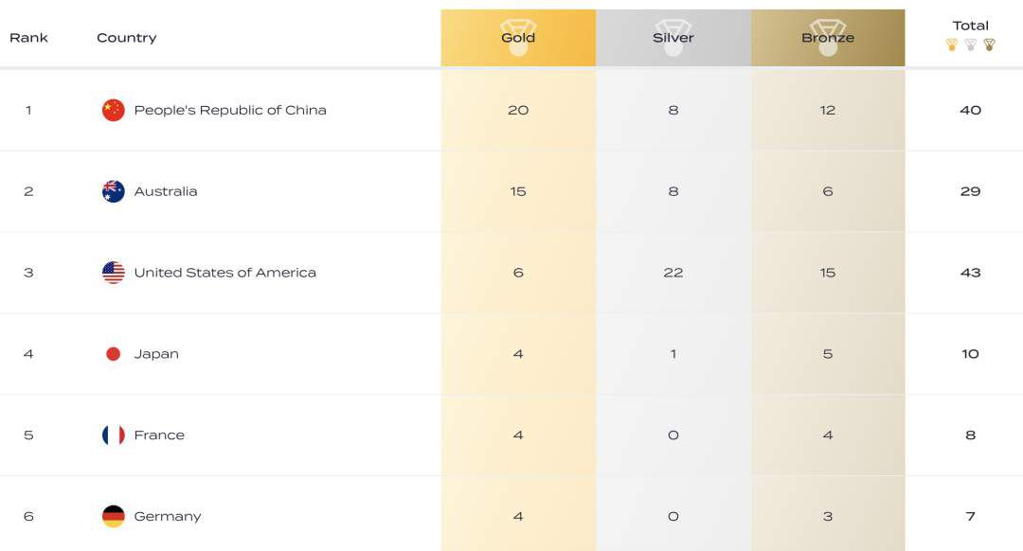Click the Country column header
This screenshot has height=551, width=1023.
coord(126,38)
